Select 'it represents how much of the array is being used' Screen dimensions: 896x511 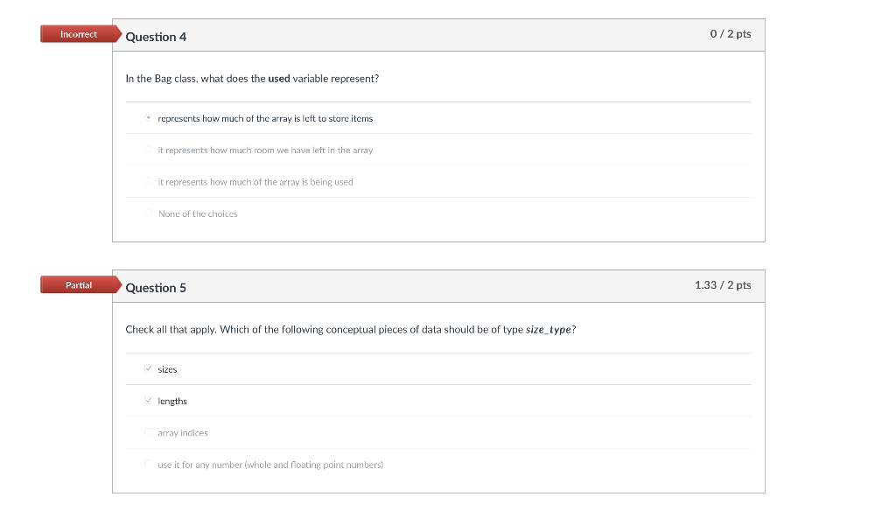pos(149,181)
